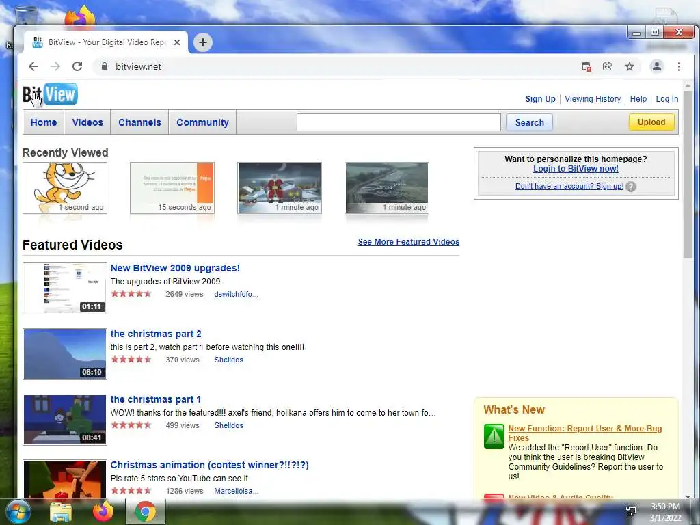Image resolution: width=700 pixels, height=525 pixels.
Task: Rate New BitView 2009 upgrades using its stars
Action: [x=131, y=294]
